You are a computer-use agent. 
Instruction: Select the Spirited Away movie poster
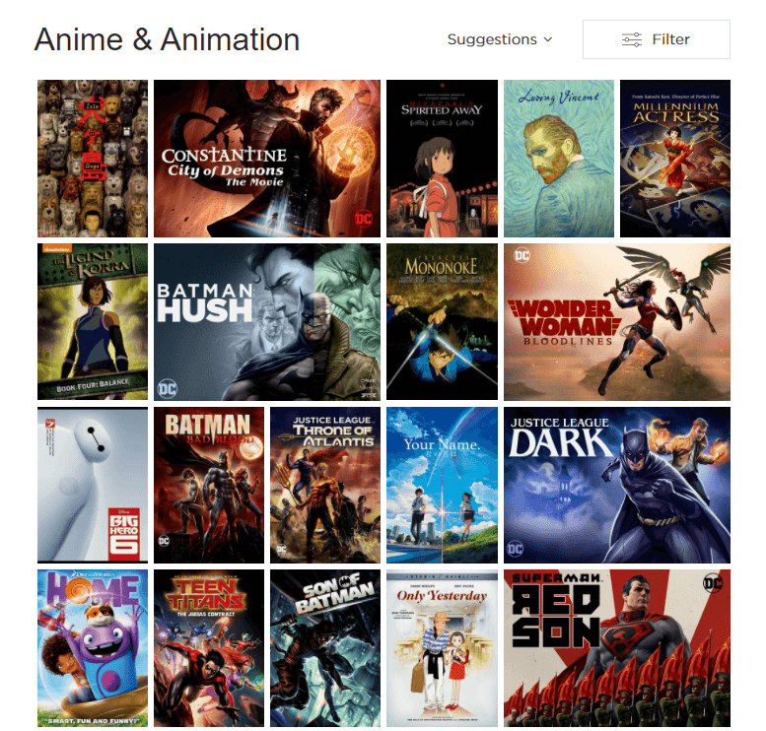point(442,159)
